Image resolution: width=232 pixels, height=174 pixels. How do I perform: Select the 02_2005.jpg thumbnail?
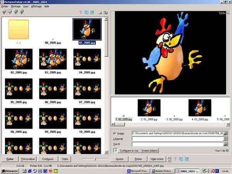tap(19, 59)
